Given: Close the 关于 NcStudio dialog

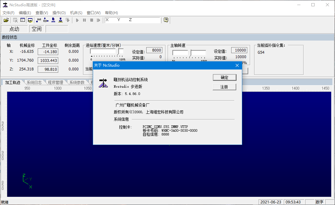Looking at the screenshot, I should (237, 65).
